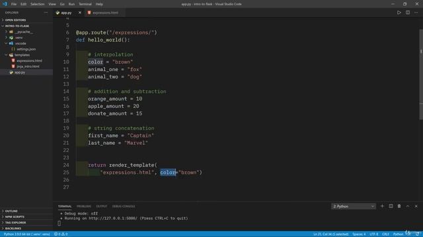Viewport: 423px width, 237px height.
Task: Close the app.py editor tab
Action: [80, 13]
